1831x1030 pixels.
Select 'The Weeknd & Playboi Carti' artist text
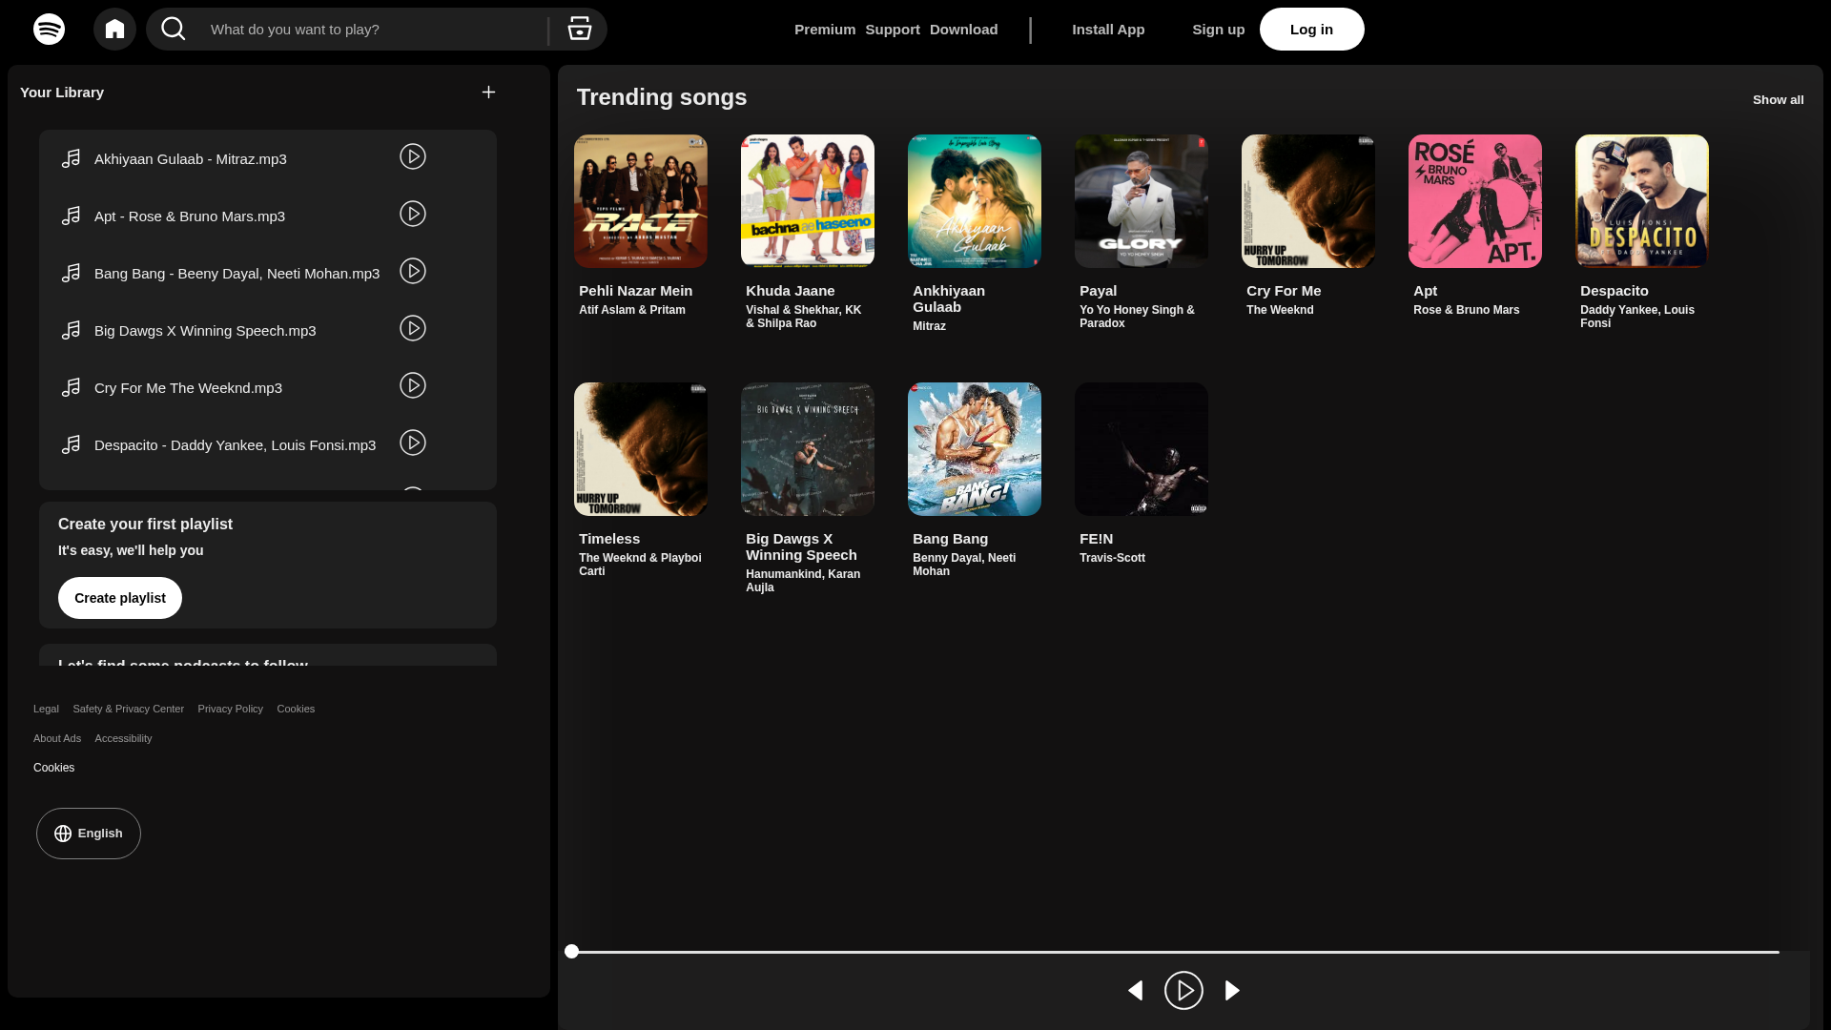640,565
